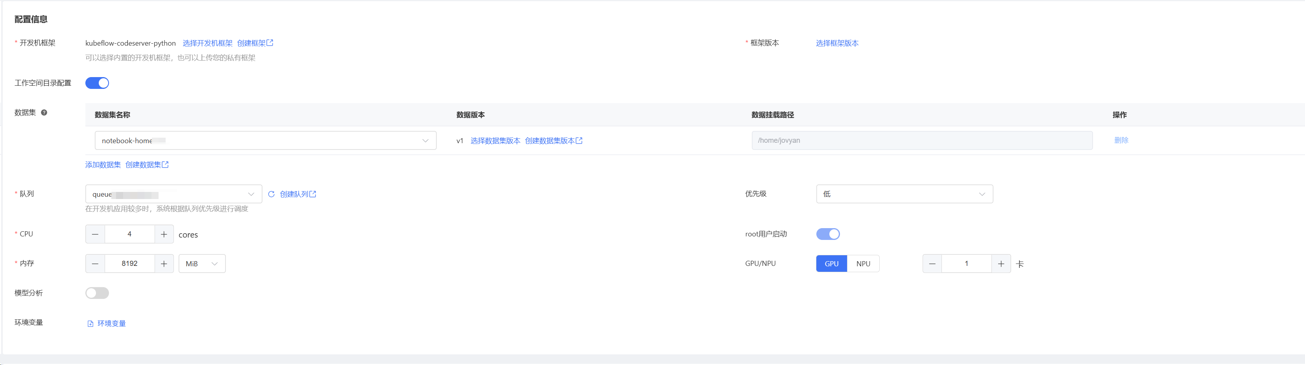
Task: Open the notebook-home dataset name dropdown
Action: tap(265, 140)
